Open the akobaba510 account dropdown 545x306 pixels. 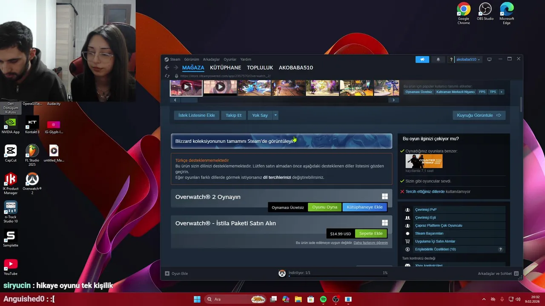point(468,59)
